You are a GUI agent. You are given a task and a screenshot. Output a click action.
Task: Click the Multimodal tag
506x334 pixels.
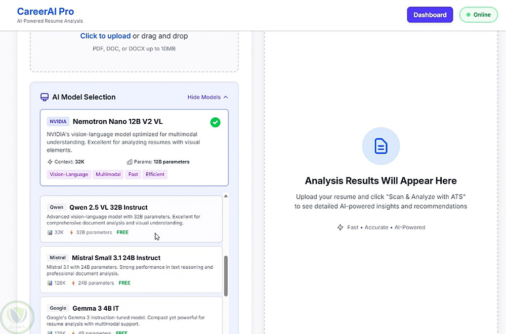[108, 174]
